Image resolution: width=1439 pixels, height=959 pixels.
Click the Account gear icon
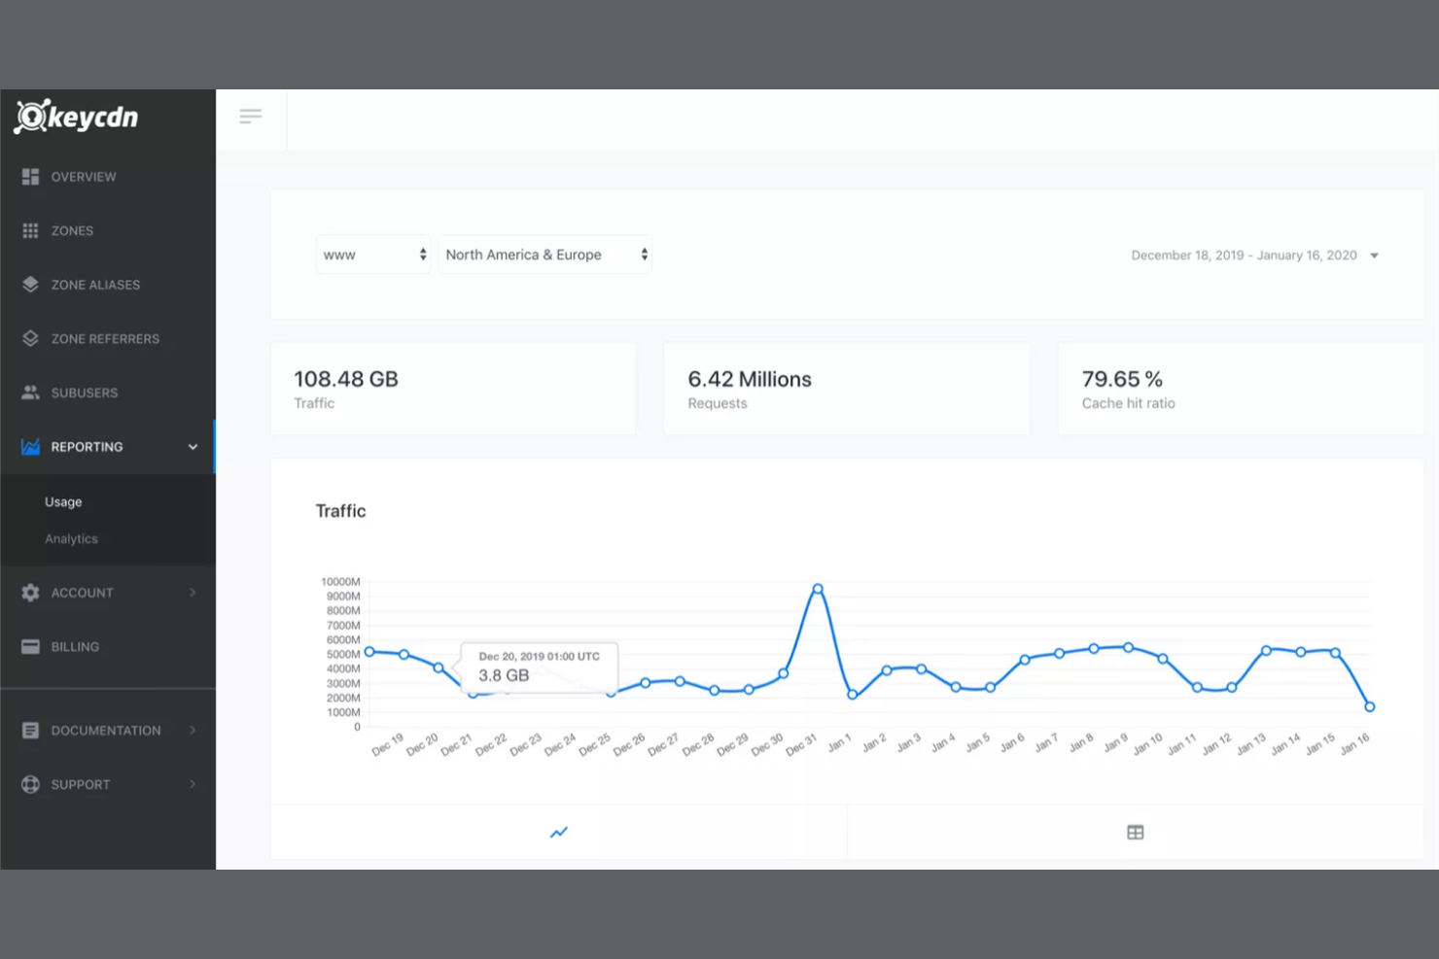pyautogui.click(x=29, y=592)
